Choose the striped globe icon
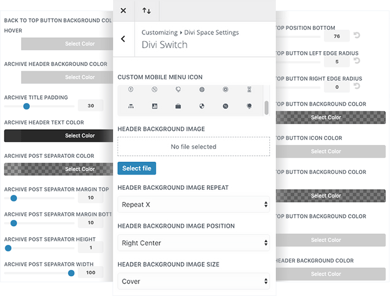This screenshot has width=390, height=296. coord(202,89)
